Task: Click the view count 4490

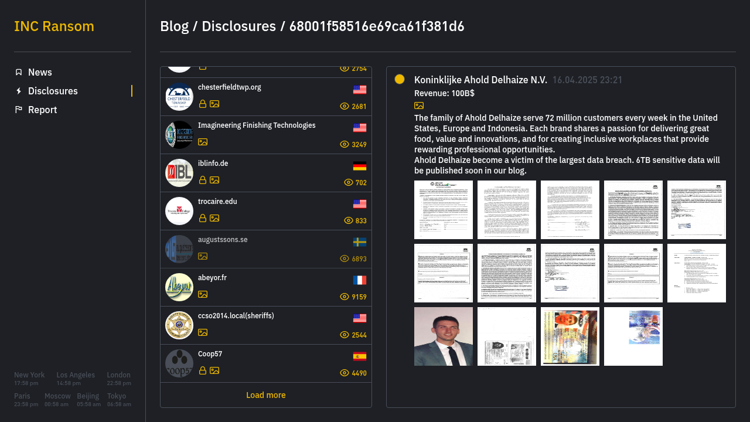Action: (359, 373)
